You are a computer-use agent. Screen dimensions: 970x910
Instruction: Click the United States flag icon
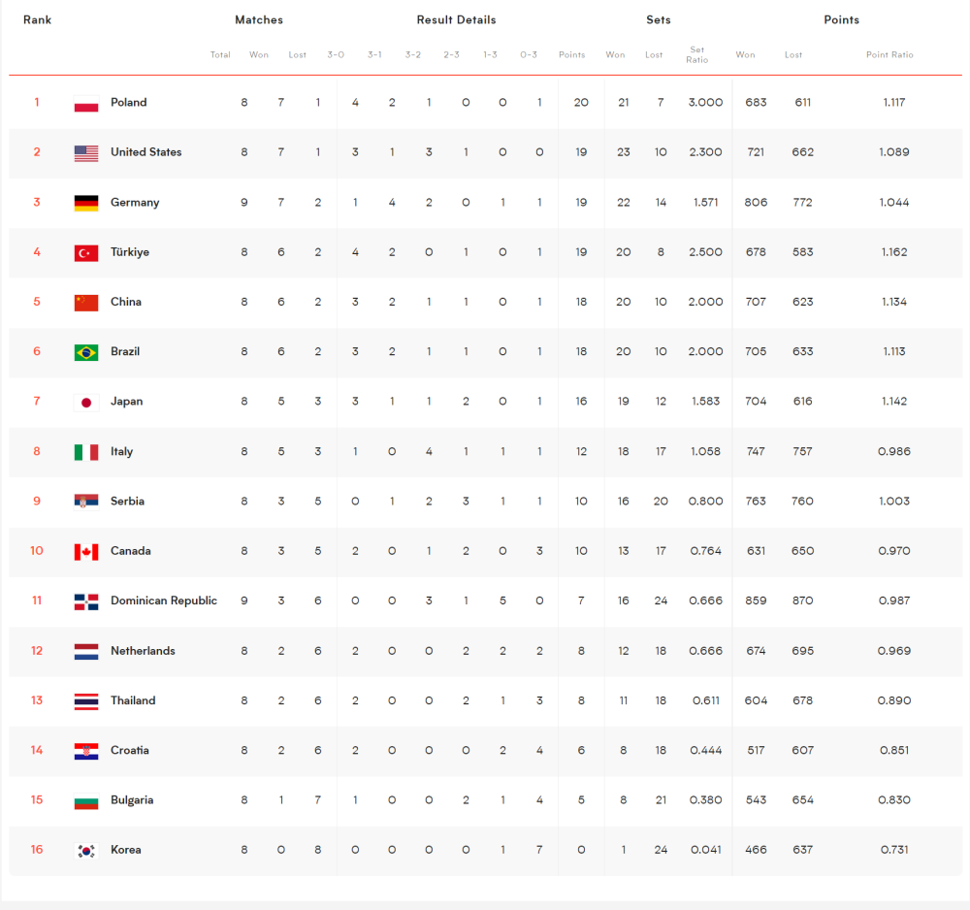86,153
